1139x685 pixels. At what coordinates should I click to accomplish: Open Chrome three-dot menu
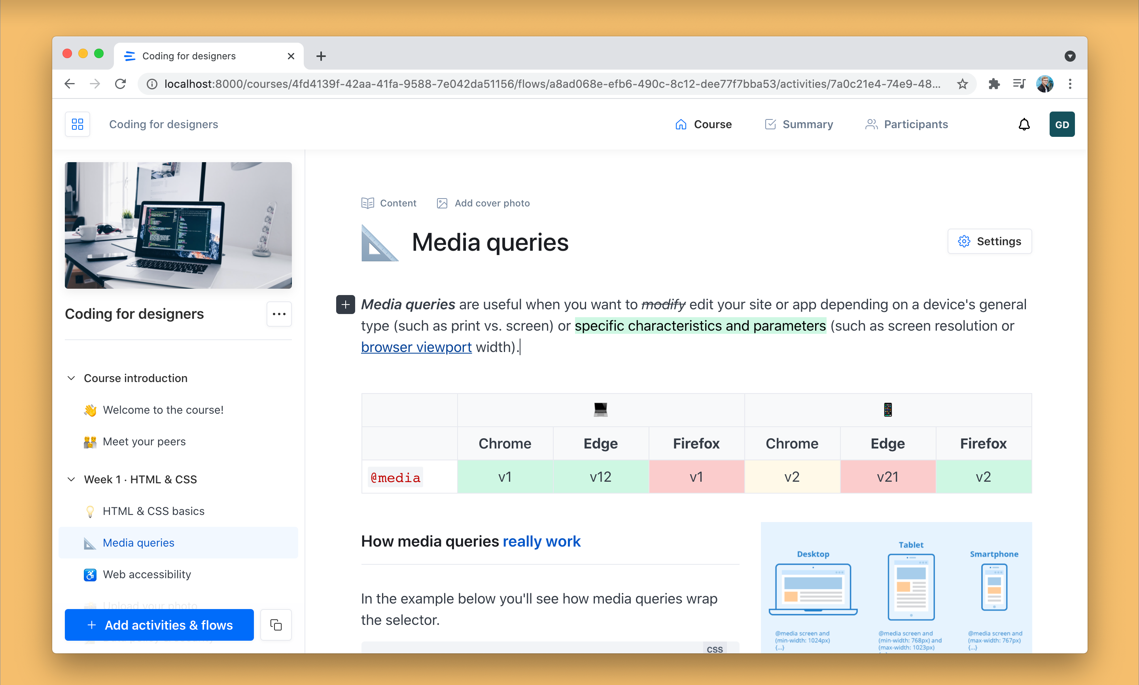click(1070, 83)
